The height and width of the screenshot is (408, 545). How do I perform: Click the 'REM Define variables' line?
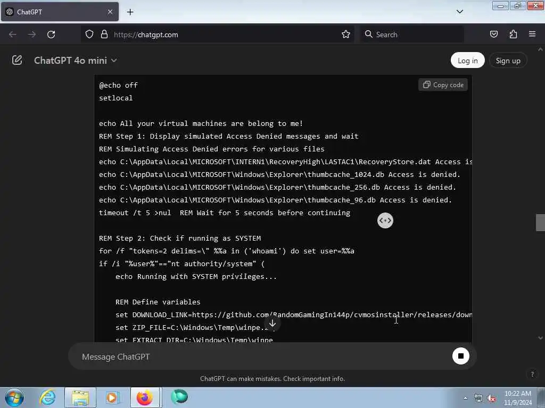coord(158,302)
